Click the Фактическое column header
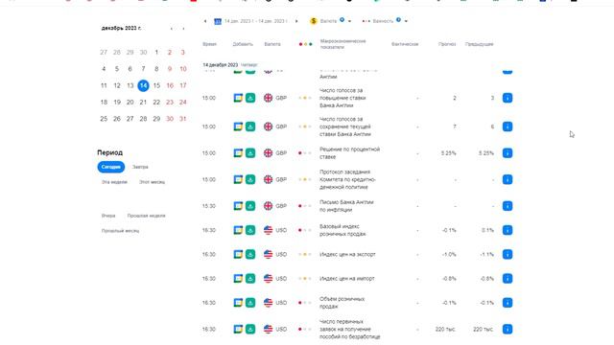 (x=405, y=44)
